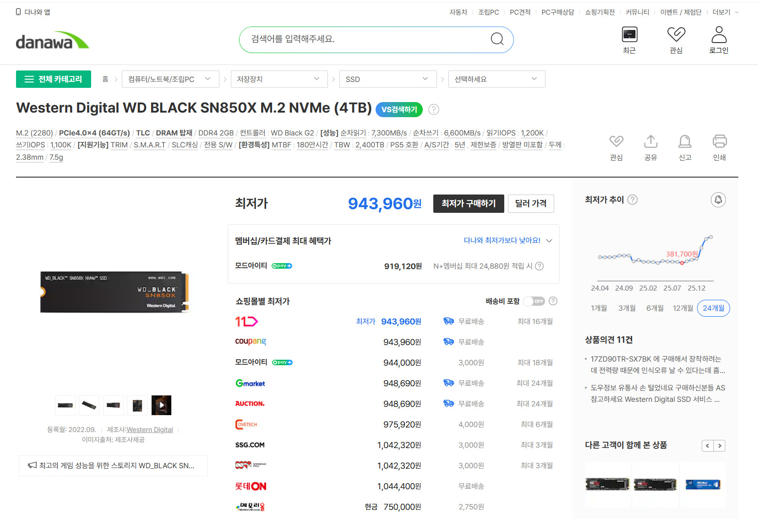The width and height of the screenshot is (758, 519).
Task: Open the 신세계몰 shop logo
Action: point(251,465)
